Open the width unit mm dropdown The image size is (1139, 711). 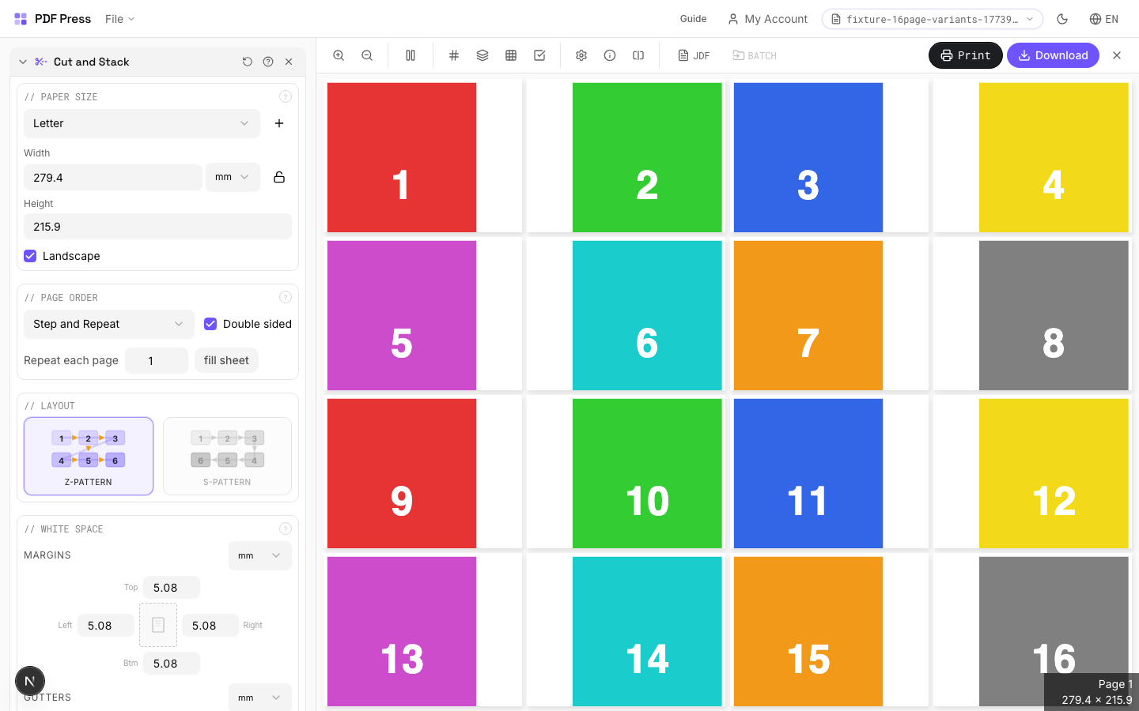[232, 177]
